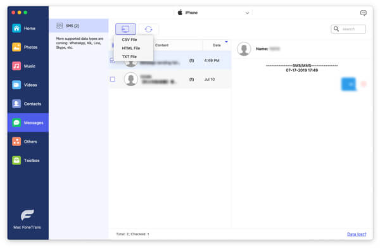
Task: Open the Home section in sidebar
Action: click(28, 28)
